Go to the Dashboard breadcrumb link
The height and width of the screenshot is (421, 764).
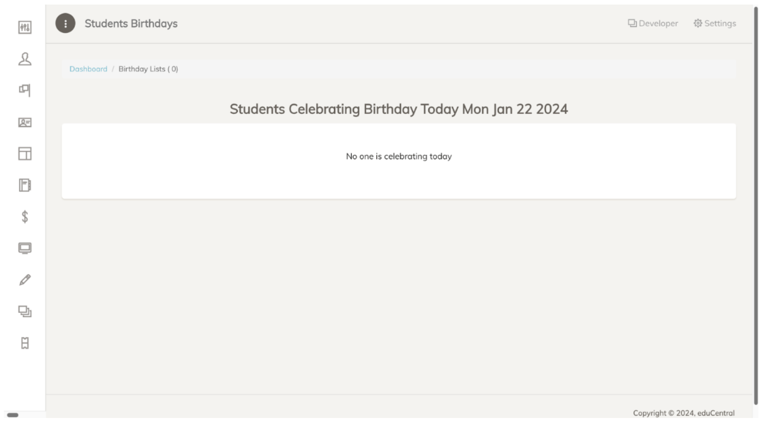[x=88, y=69]
